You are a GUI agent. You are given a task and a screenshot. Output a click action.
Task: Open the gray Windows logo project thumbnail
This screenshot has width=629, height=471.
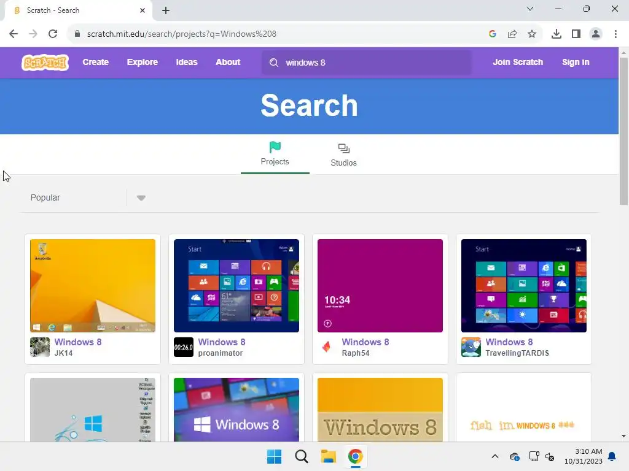[x=93, y=410]
